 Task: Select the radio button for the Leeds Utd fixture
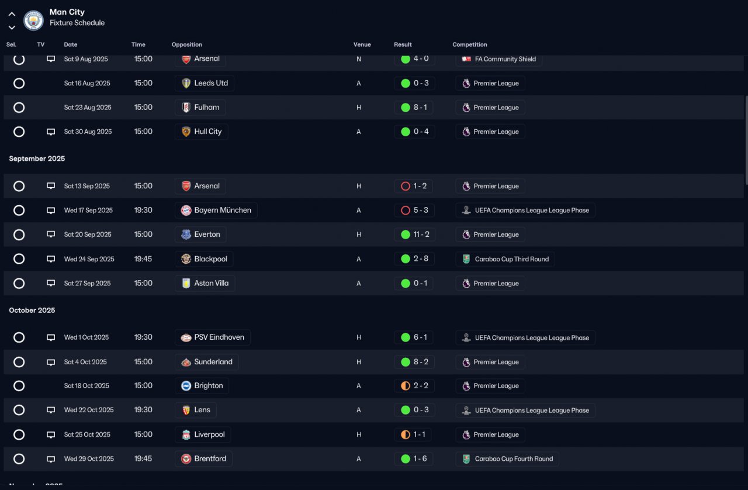19,84
